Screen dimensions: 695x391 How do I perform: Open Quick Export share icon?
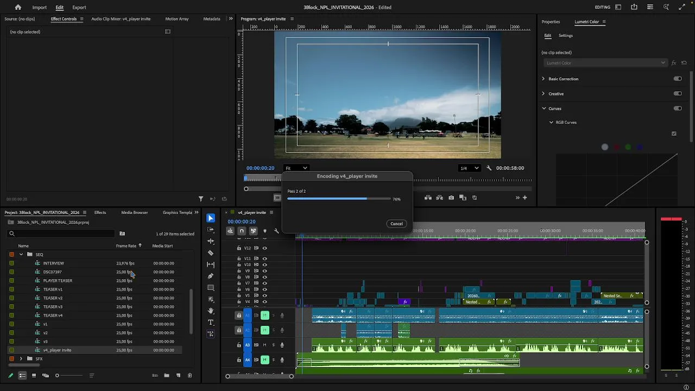(634, 7)
